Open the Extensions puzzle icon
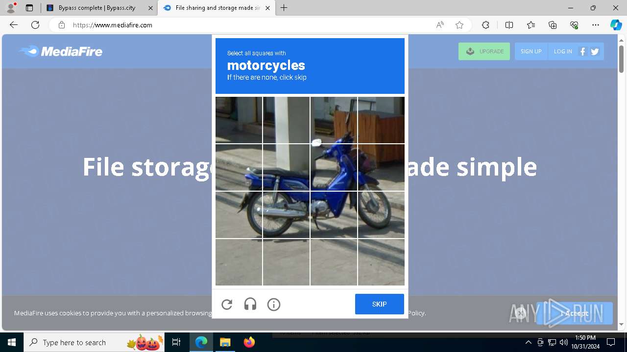627x352 pixels. (485, 25)
